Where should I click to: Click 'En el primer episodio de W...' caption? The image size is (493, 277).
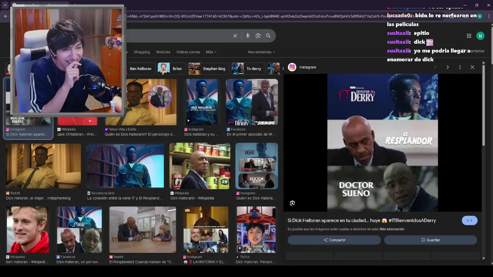(250, 135)
